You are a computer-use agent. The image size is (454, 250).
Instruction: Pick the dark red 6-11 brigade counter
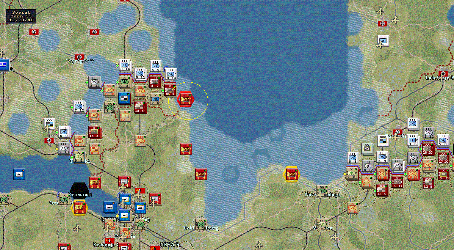(398, 182)
